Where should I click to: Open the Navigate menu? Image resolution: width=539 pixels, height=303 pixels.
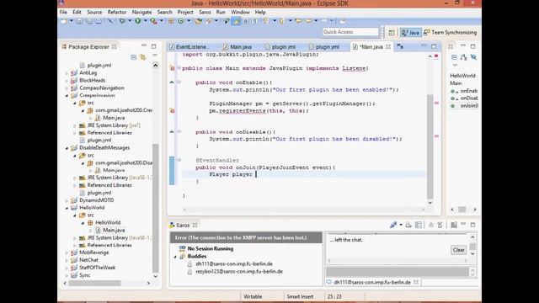pyautogui.click(x=141, y=12)
